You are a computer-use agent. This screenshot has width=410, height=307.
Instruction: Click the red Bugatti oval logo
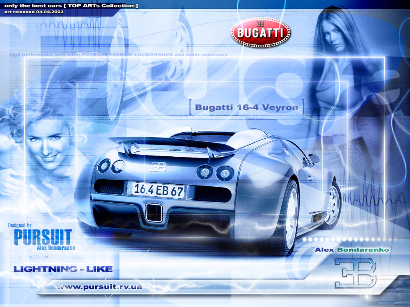[260, 32]
